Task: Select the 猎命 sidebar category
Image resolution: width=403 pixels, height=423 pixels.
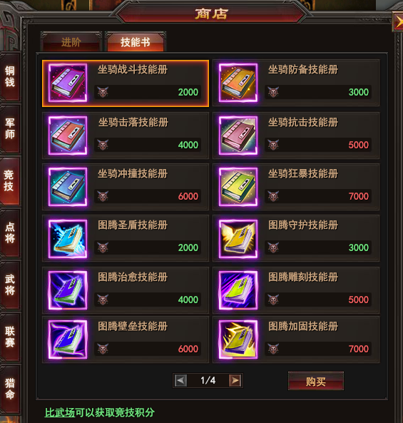Action: 10,389
